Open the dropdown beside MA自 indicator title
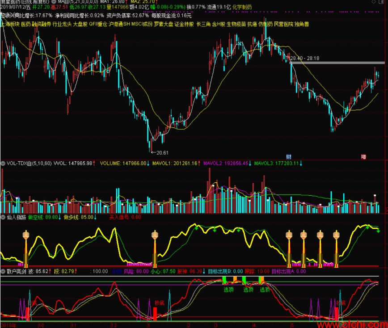388x328 pixels. (54, 1)
